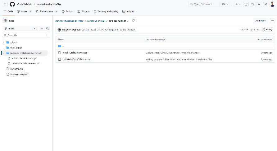The image size is (277, 151).
Task: Open notifications inbox icon
Action: click(x=266, y=4)
